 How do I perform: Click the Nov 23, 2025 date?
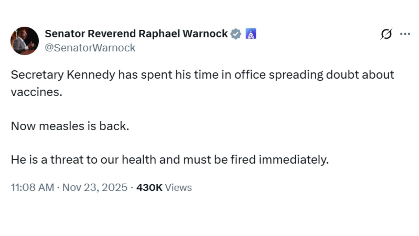pyautogui.click(x=95, y=187)
